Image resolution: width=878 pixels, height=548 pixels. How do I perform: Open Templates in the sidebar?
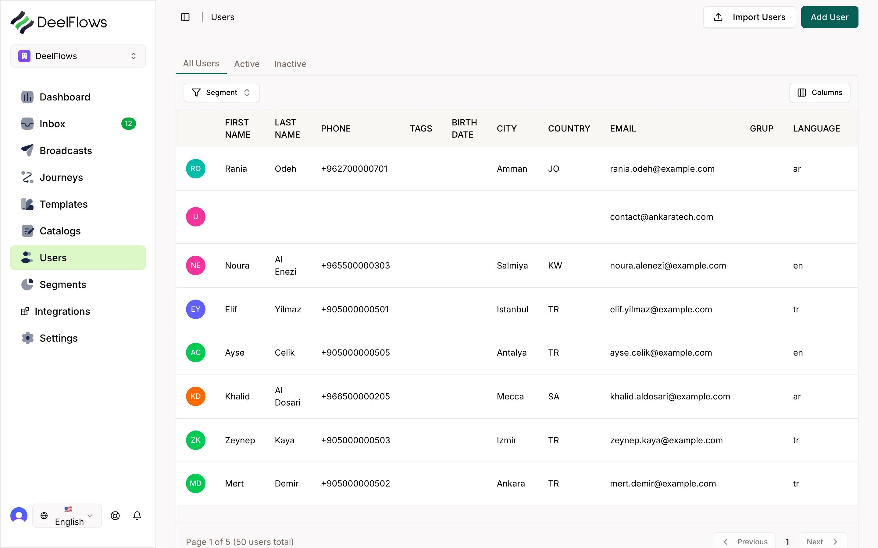(x=78, y=204)
